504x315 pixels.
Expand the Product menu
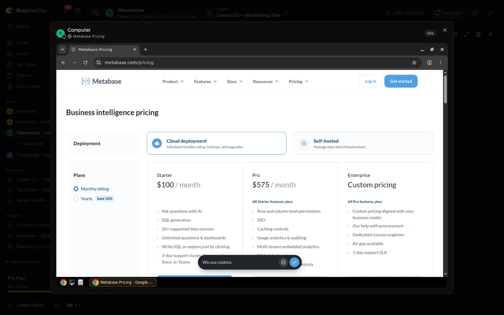click(173, 81)
